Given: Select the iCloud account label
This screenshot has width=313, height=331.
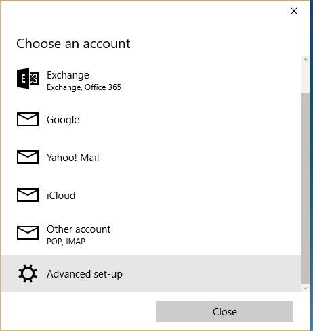Looking at the screenshot, I should [61, 196].
